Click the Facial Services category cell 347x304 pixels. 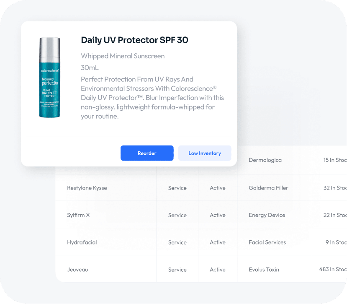tap(267, 242)
